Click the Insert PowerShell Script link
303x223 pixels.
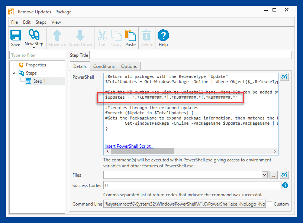pyautogui.click(x=129, y=146)
